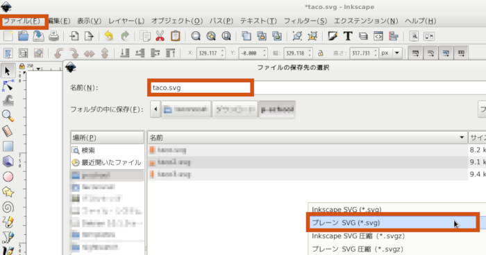Select the 3D box tool
The image size is (486, 255).
(8, 161)
